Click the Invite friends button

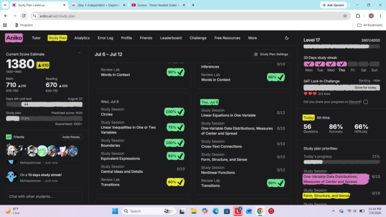(x=71, y=137)
